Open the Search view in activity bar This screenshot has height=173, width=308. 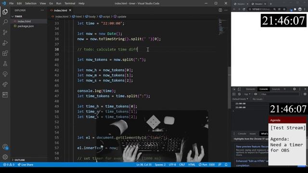click(5, 22)
